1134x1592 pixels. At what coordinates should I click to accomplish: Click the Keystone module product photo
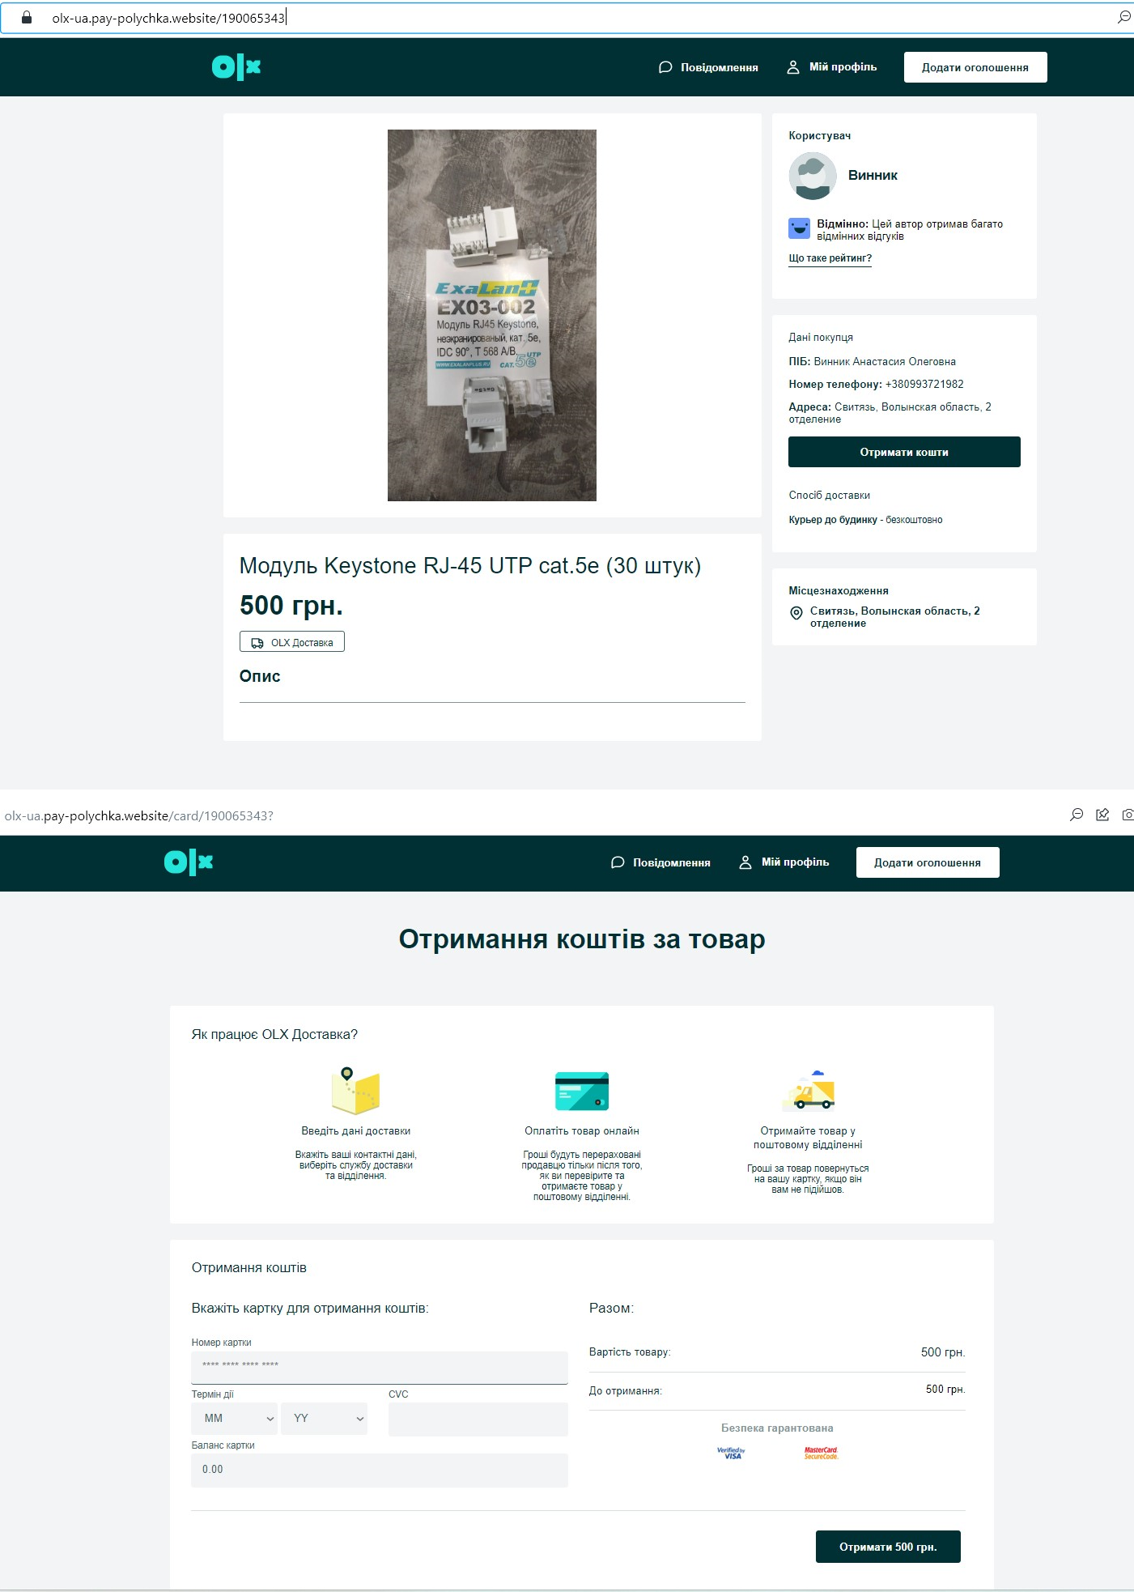click(x=491, y=315)
